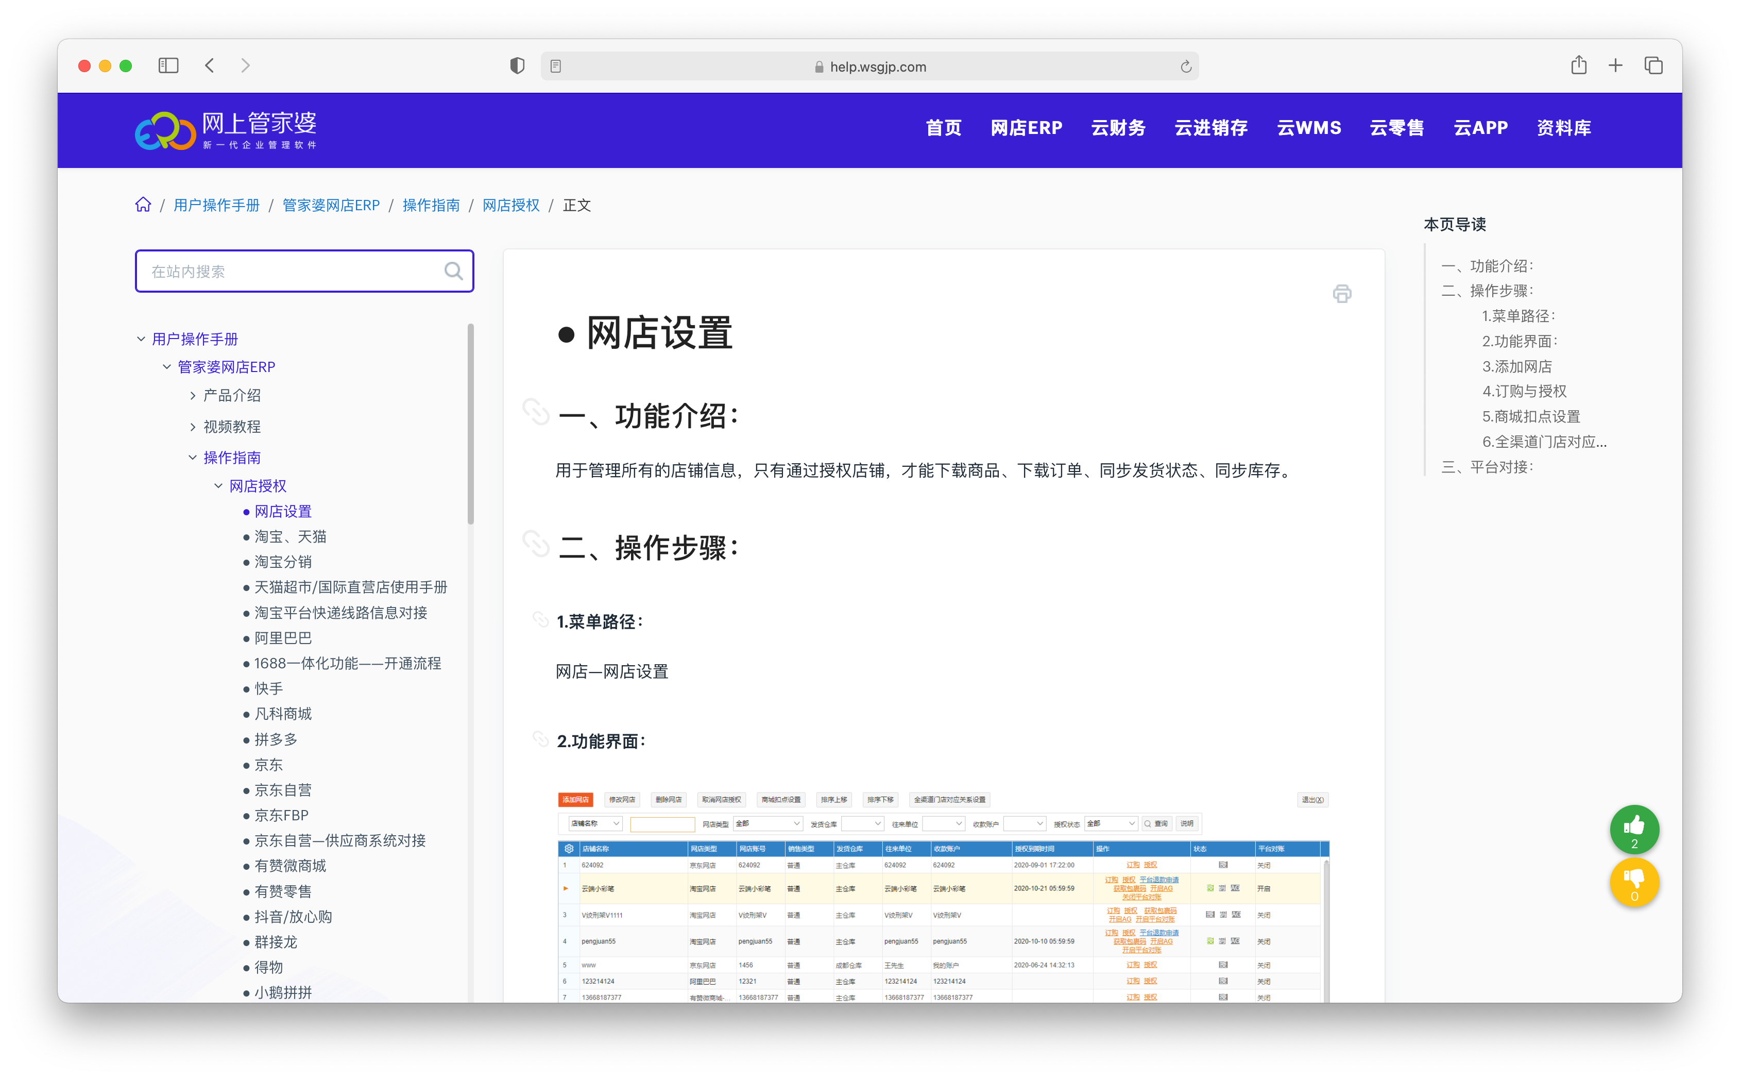1740x1079 pixels.
Task: Reload the page with refresh icon
Action: (1186, 66)
